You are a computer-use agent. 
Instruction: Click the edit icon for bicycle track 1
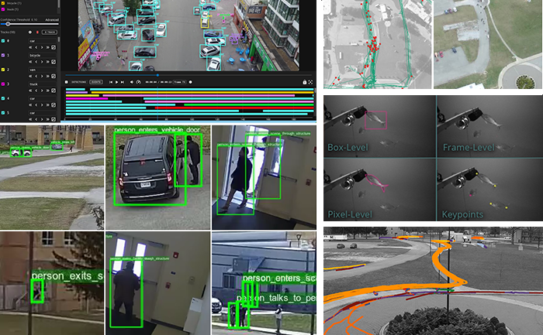[54, 62]
